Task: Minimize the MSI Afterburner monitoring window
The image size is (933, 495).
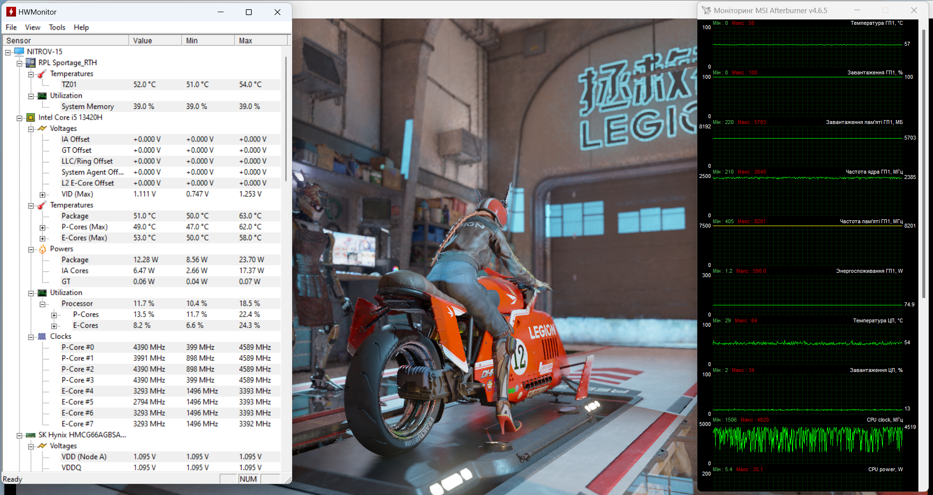Action: 857,10
